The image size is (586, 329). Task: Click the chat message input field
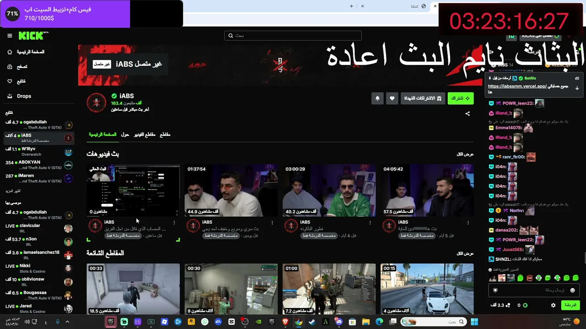[533, 290]
